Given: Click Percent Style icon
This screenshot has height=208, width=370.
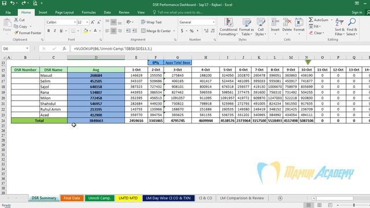Looking at the screenshot, I should pyautogui.click(x=191, y=31).
